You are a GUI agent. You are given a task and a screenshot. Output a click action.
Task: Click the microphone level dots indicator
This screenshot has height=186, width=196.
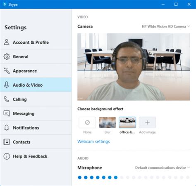coord(134,177)
